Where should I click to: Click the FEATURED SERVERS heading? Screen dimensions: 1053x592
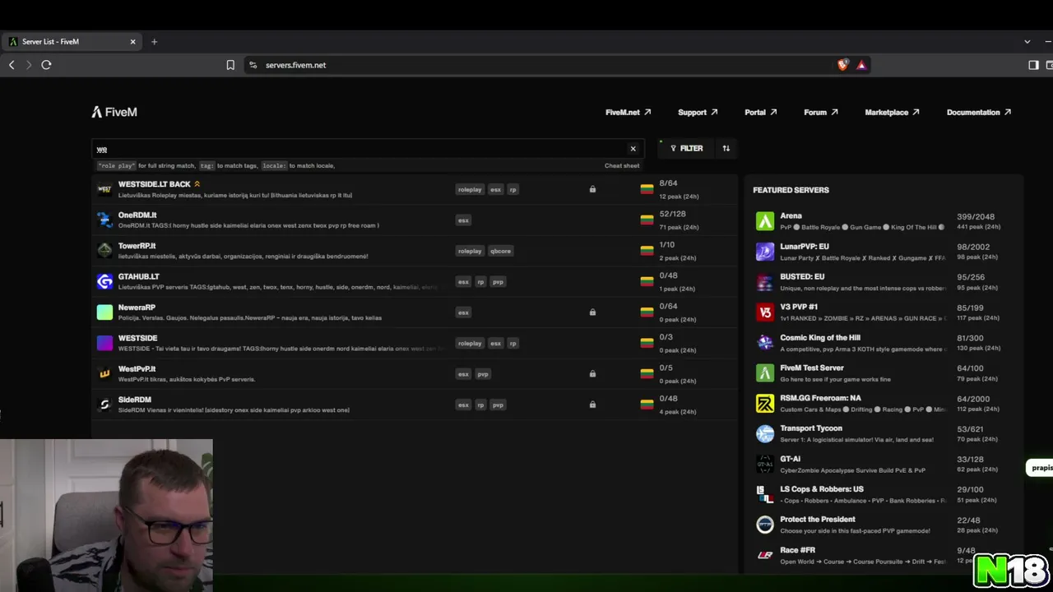point(791,190)
